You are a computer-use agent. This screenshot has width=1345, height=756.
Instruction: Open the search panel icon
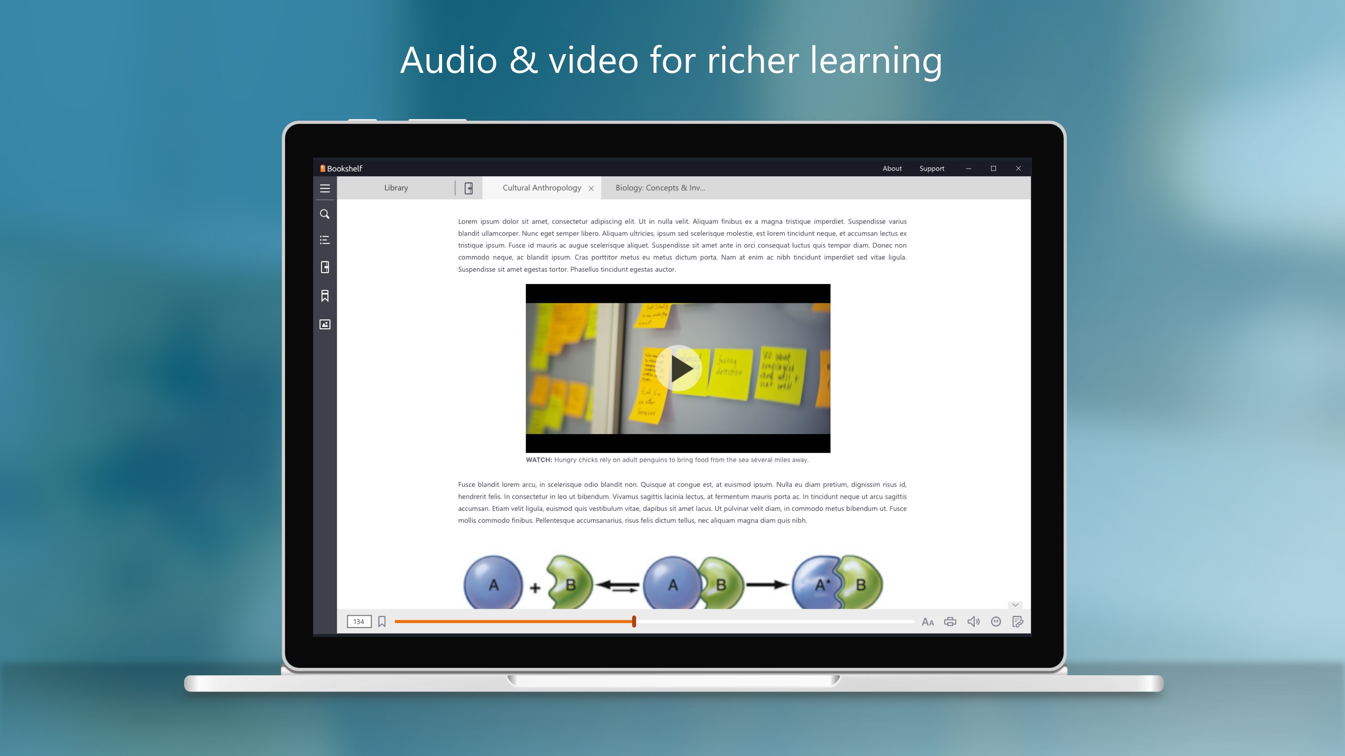[x=324, y=214]
